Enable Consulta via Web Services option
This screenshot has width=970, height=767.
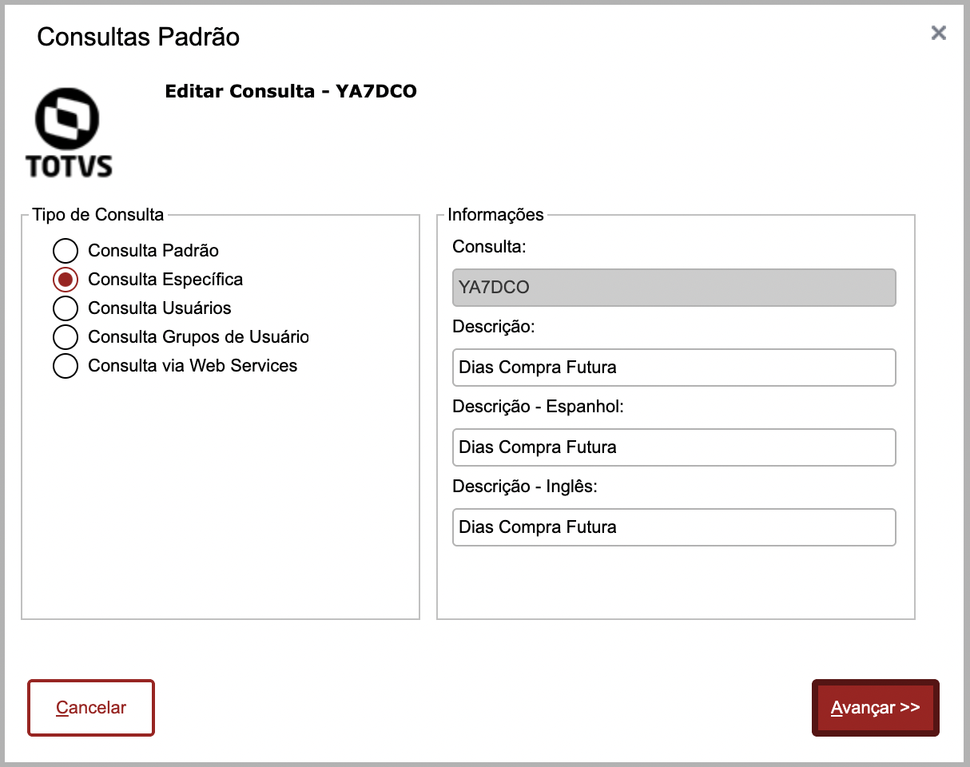point(66,366)
